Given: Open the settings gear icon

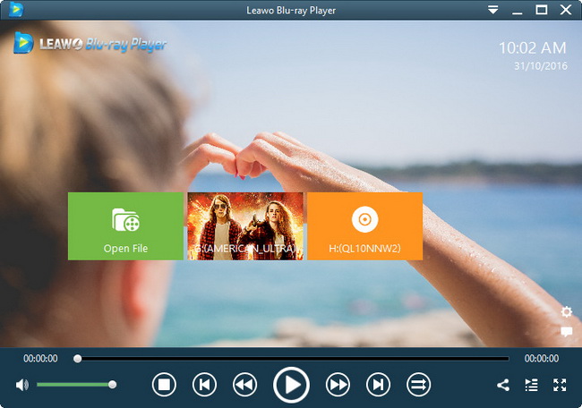Looking at the screenshot, I should [567, 312].
